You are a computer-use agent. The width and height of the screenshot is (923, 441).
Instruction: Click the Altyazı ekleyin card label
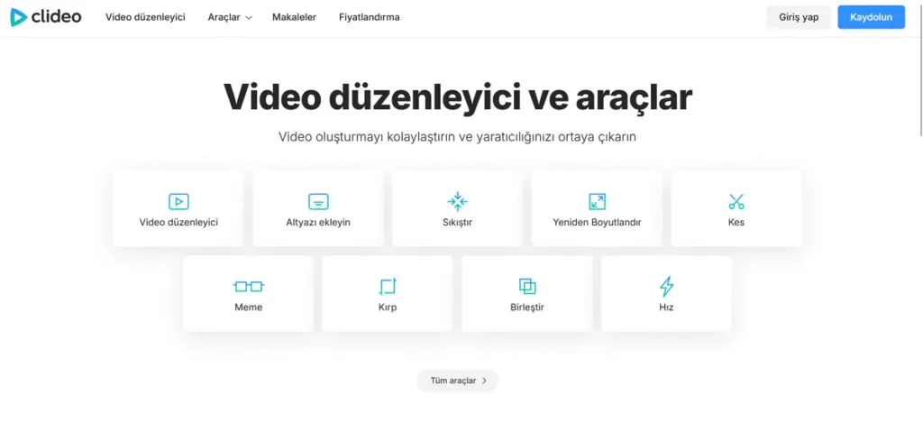[x=318, y=223]
